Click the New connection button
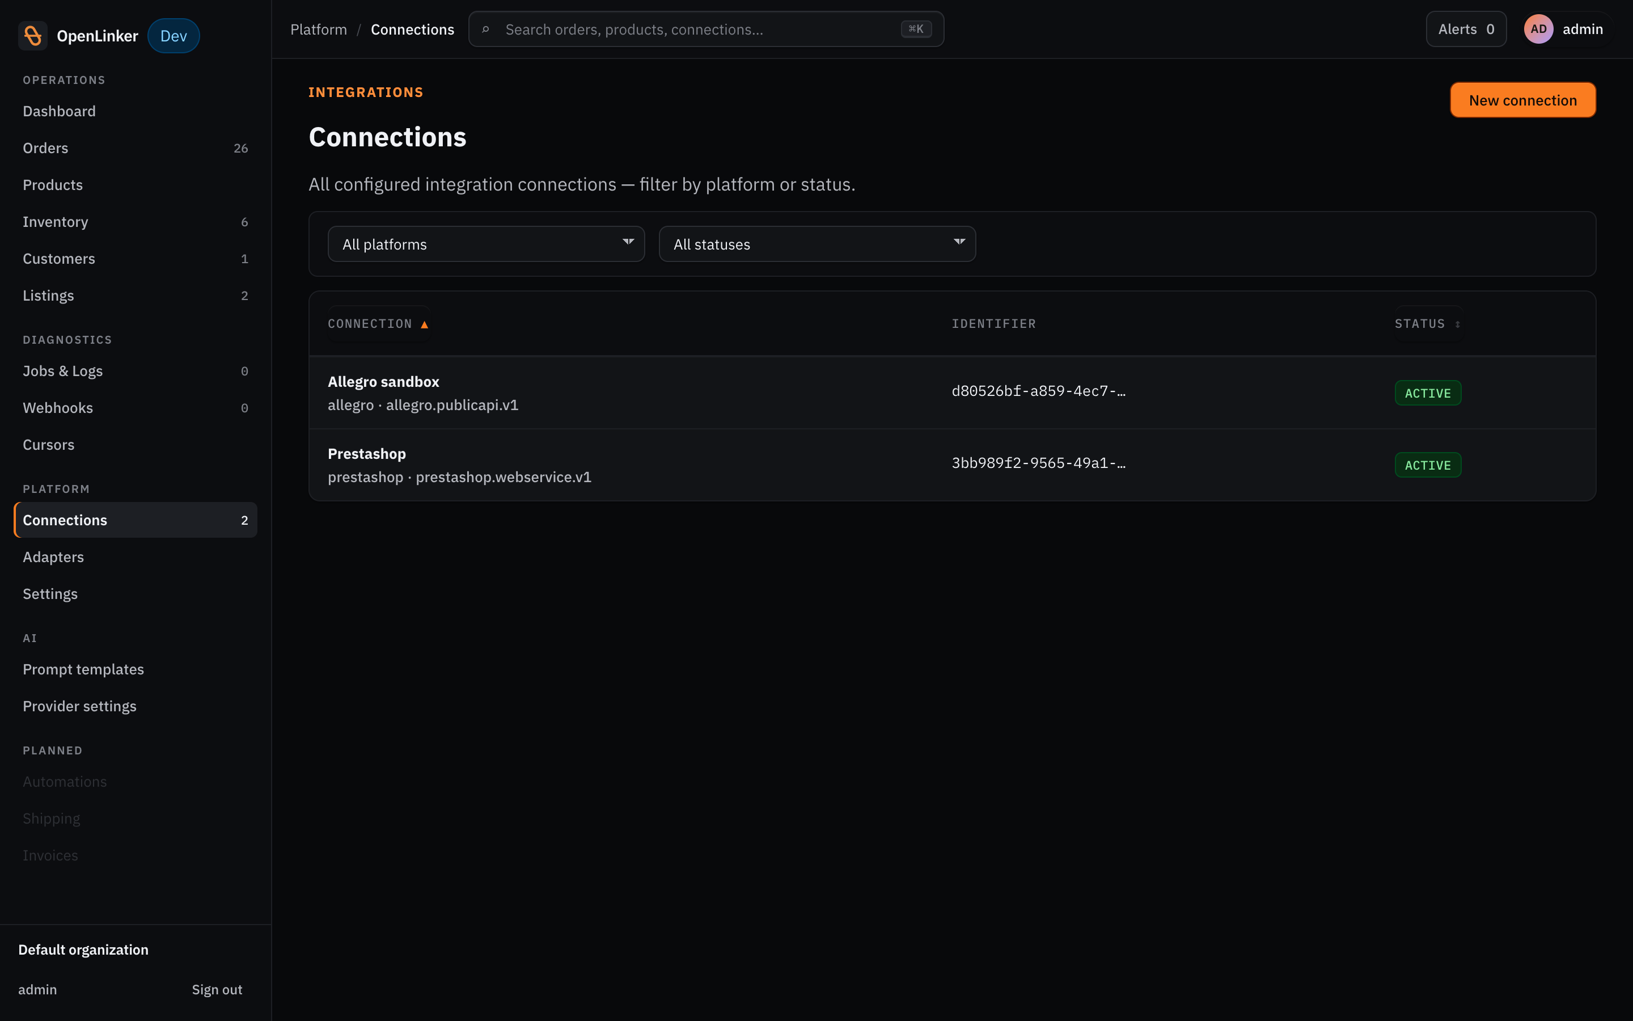Viewport: 1633px width, 1021px height. coord(1522,100)
